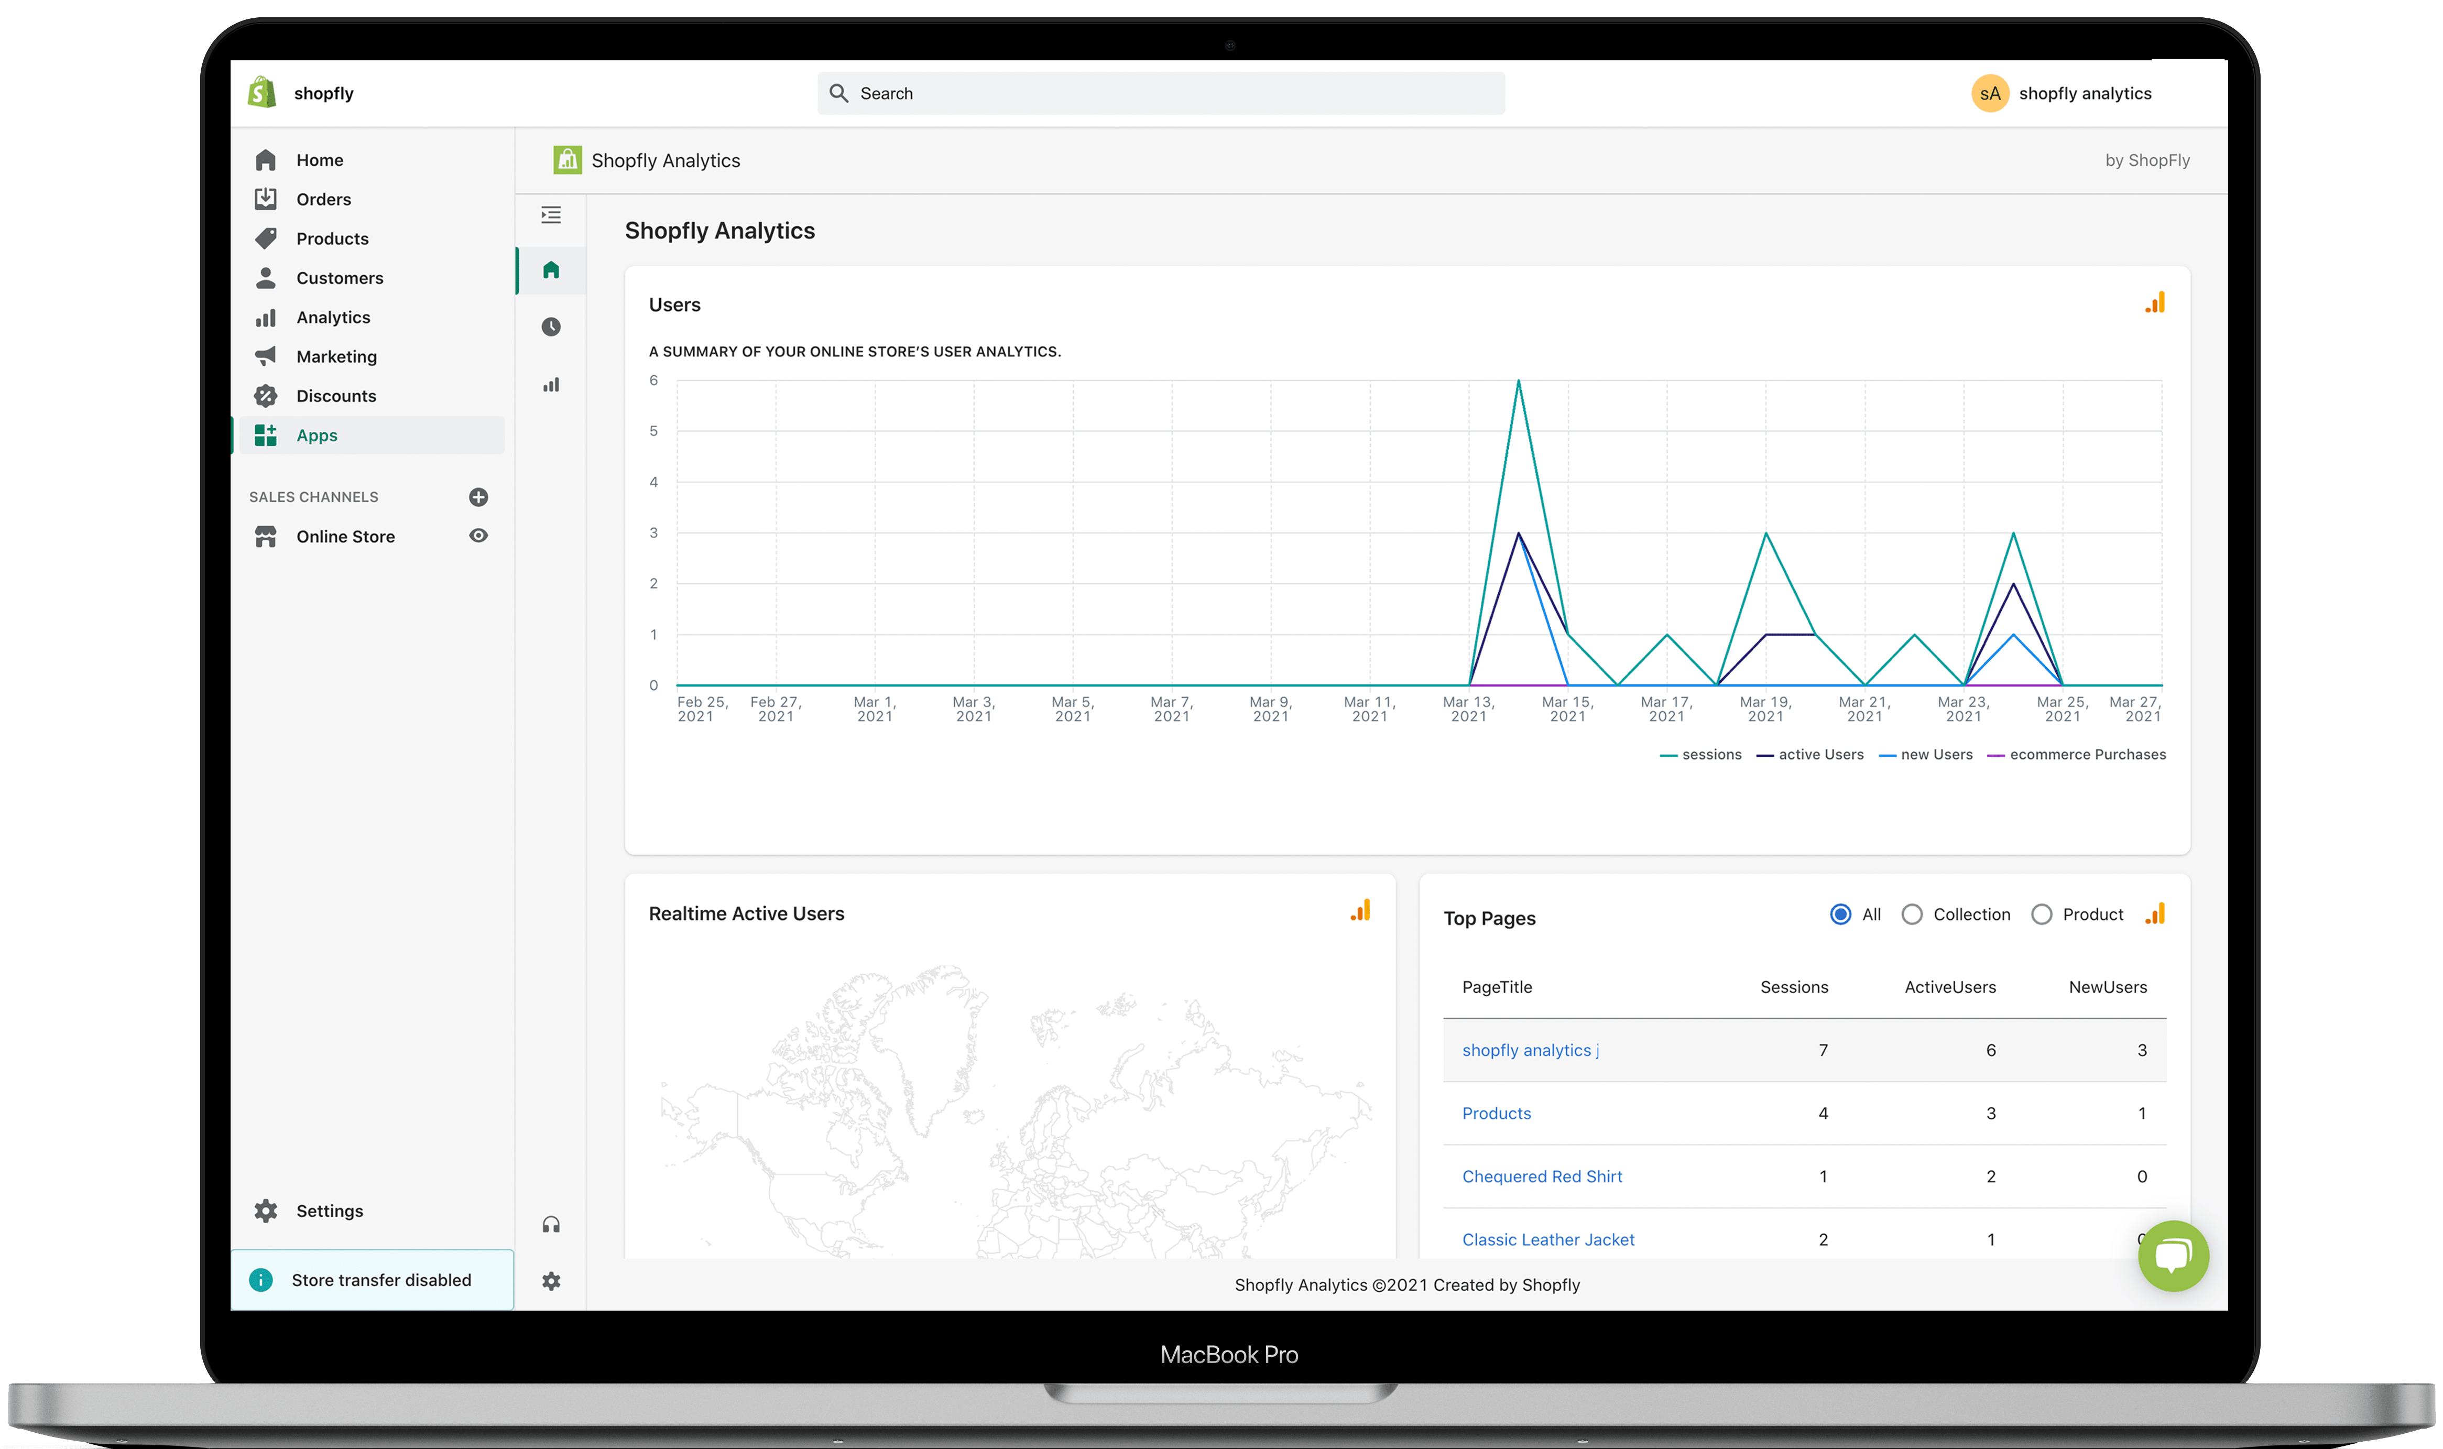Screen dimensions: 2443x1449
Task: Open the Products page from Top Pages table
Action: click(1496, 1113)
